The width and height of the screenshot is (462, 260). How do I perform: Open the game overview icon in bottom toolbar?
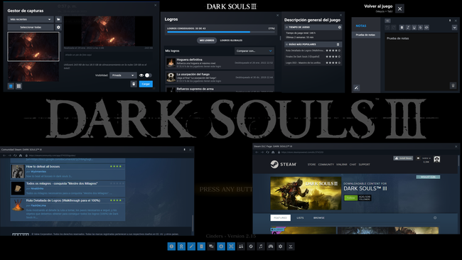171,247
